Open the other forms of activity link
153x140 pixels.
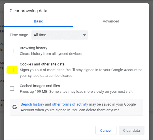coord(70,104)
